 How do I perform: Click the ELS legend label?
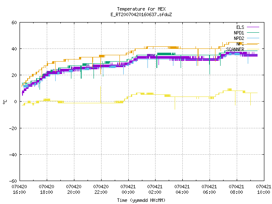pyautogui.click(x=240, y=27)
